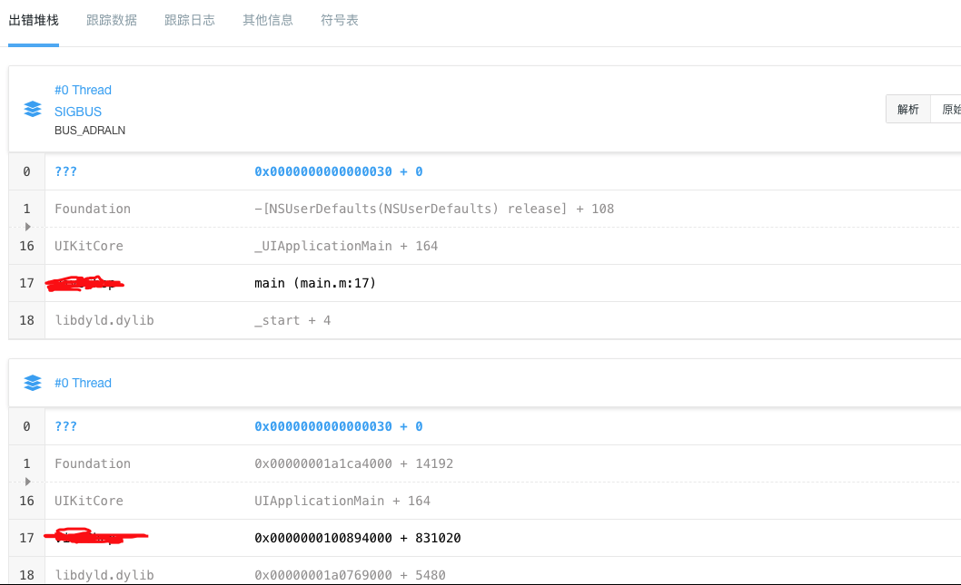Click 0x00000001a1ca4000 + 14192
This screenshot has height=585, width=961.
353,463
